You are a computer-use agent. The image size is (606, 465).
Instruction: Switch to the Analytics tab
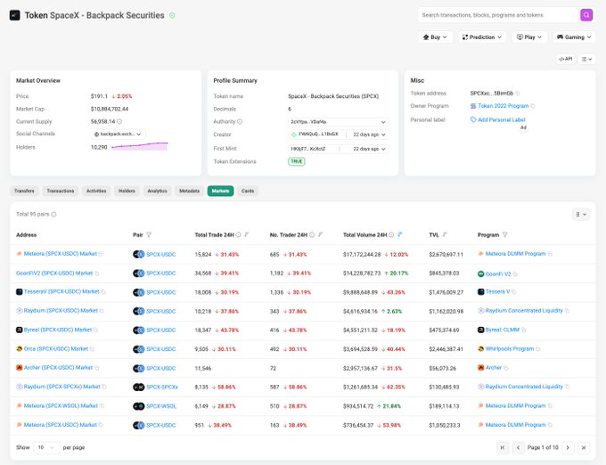(x=158, y=191)
